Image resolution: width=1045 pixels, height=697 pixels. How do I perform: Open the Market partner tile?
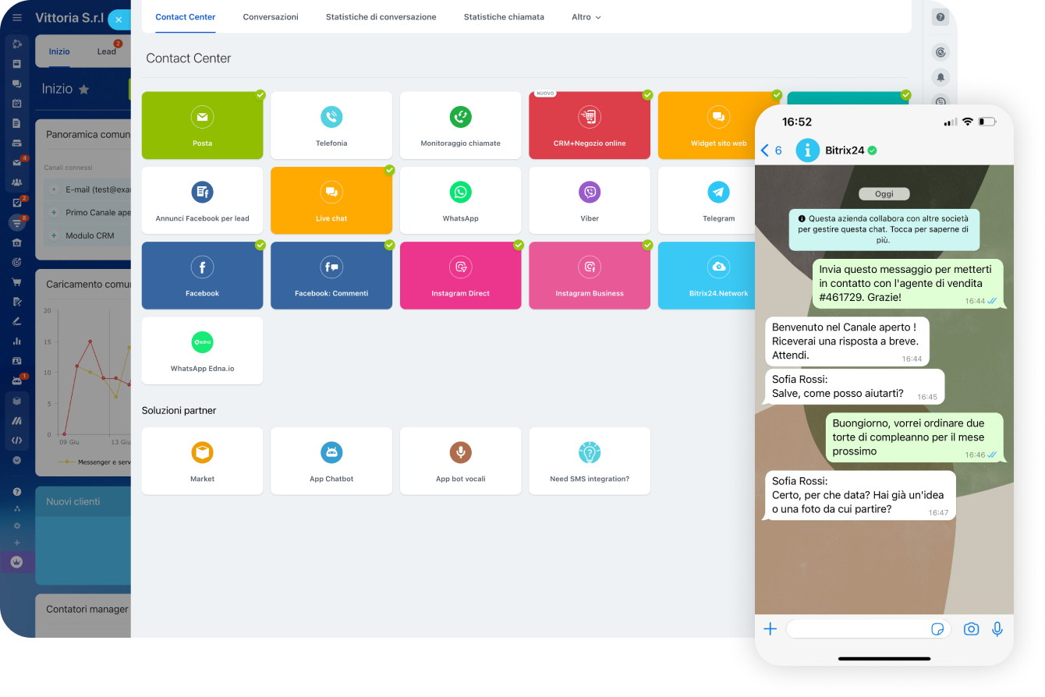202,460
